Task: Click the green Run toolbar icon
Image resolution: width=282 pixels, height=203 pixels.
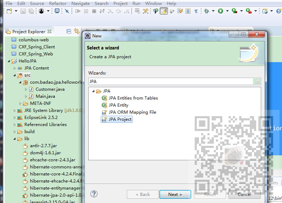Action: tap(221, 11)
